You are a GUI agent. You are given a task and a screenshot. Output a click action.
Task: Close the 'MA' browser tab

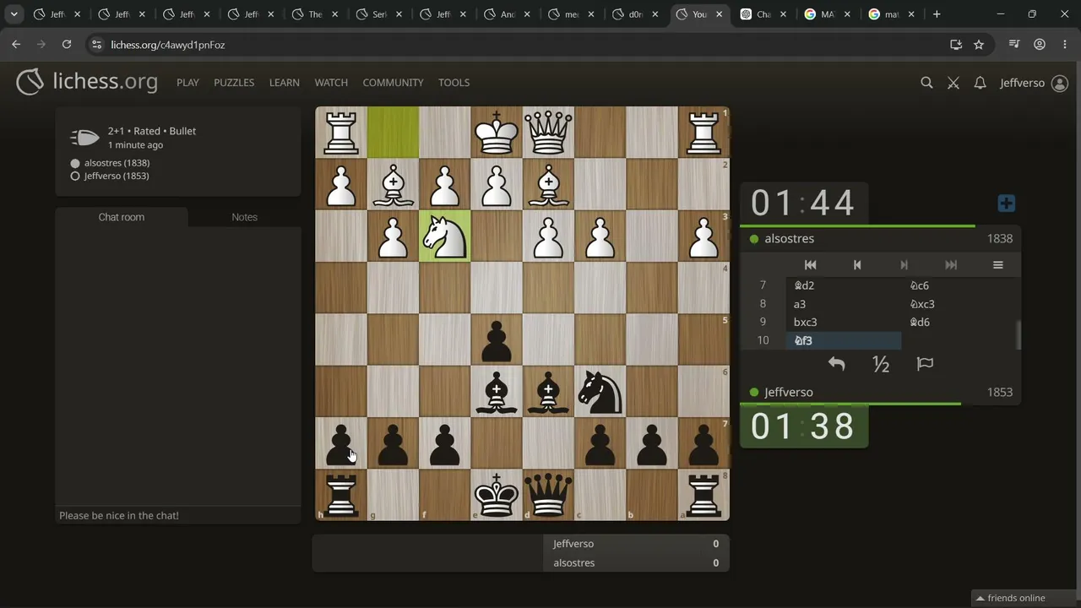click(847, 14)
